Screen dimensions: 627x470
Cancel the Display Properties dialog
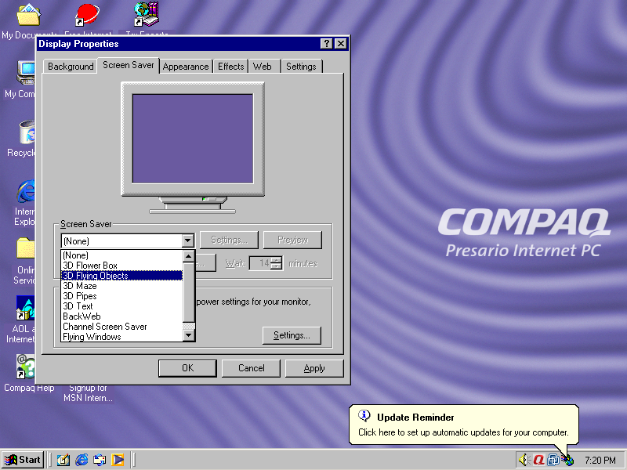251,368
